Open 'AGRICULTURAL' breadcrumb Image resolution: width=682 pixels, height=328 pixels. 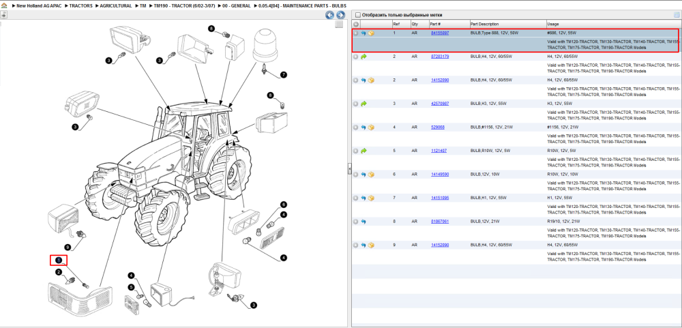click(116, 6)
